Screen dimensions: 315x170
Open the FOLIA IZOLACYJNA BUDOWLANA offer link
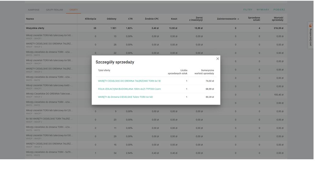coord(129,89)
